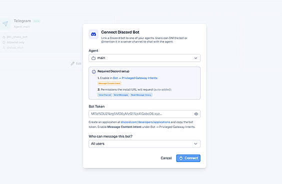Click the Bot Token field label
Image resolution: width=282 pixels, height=184 pixels.
click(x=96, y=106)
